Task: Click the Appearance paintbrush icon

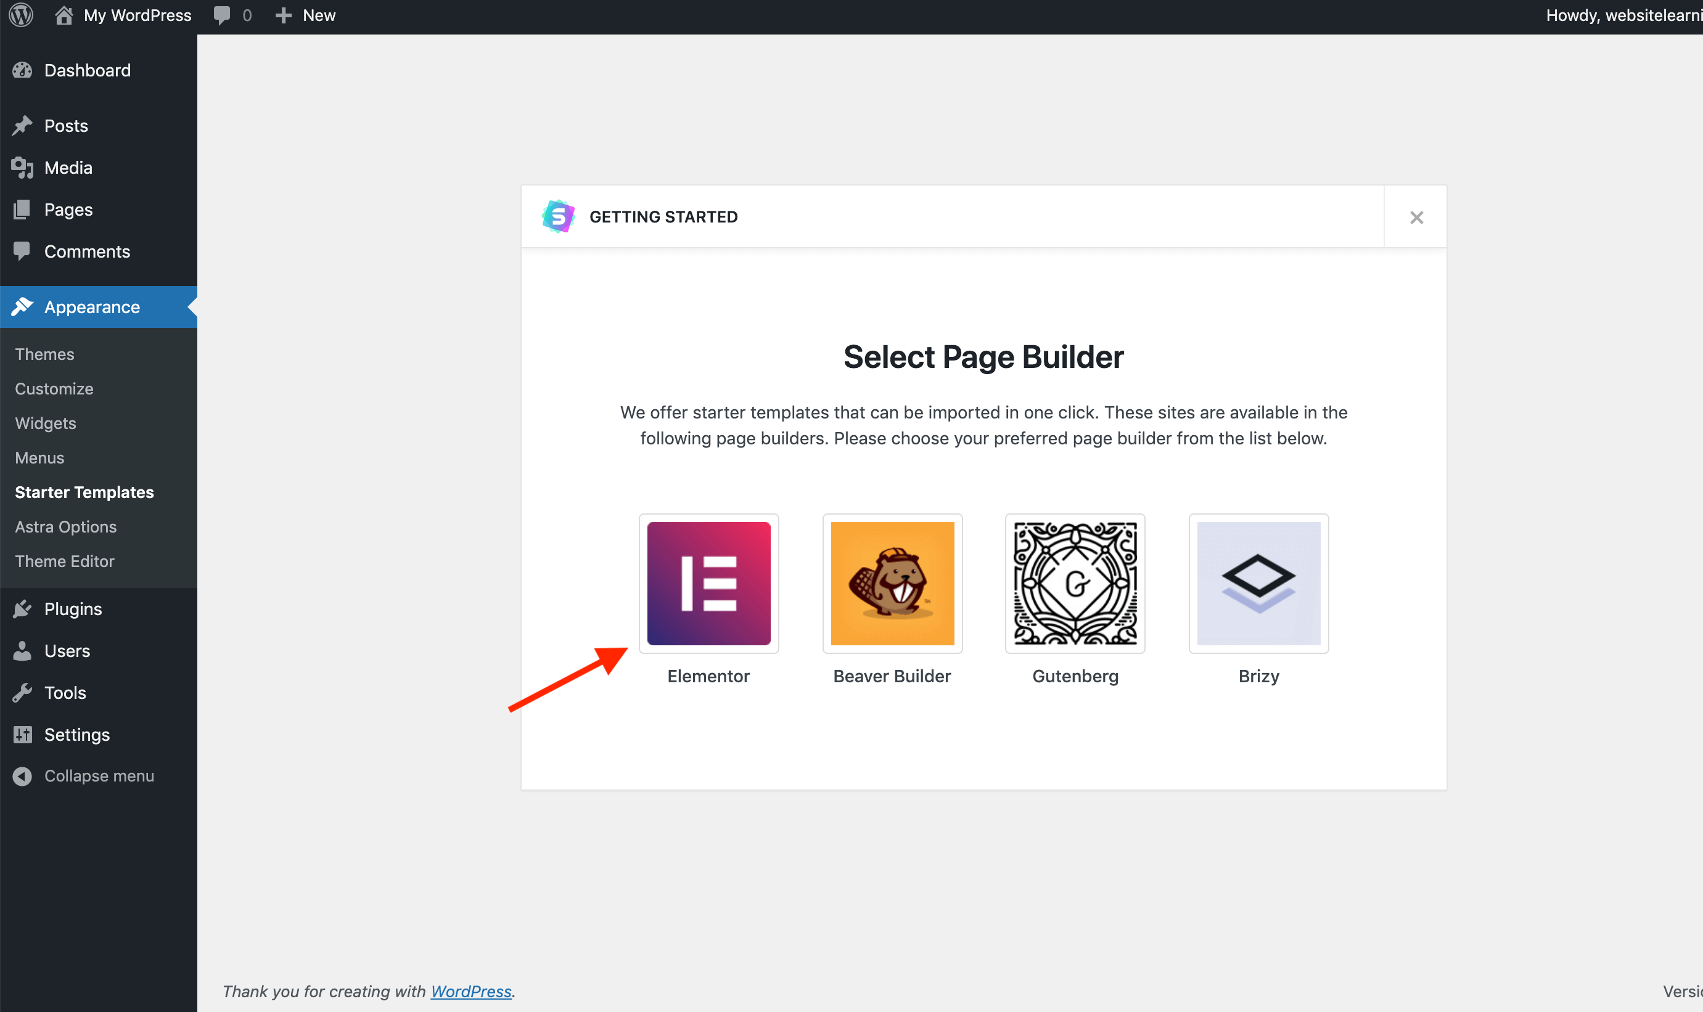Action: [x=23, y=307]
